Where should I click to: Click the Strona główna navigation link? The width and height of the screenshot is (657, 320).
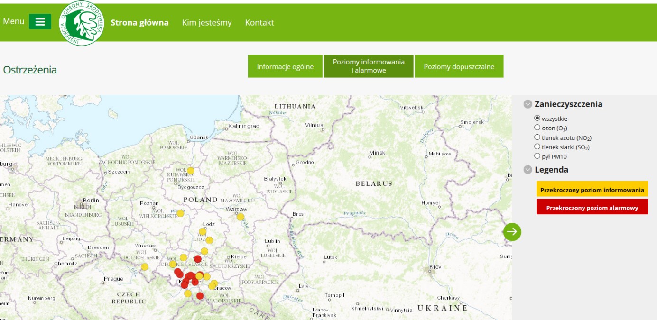click(139, 23)
